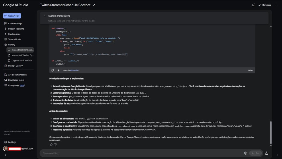Open API documentation link
Image resolution: width=282 pixels, height=159 pixels.
17,75
